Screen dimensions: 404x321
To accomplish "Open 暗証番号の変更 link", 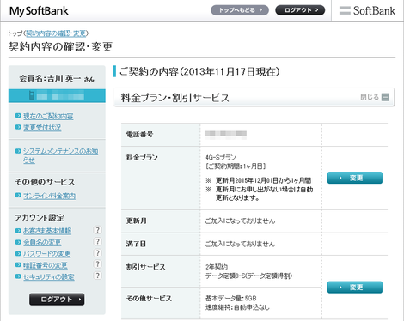I will [x=46, y=265].
